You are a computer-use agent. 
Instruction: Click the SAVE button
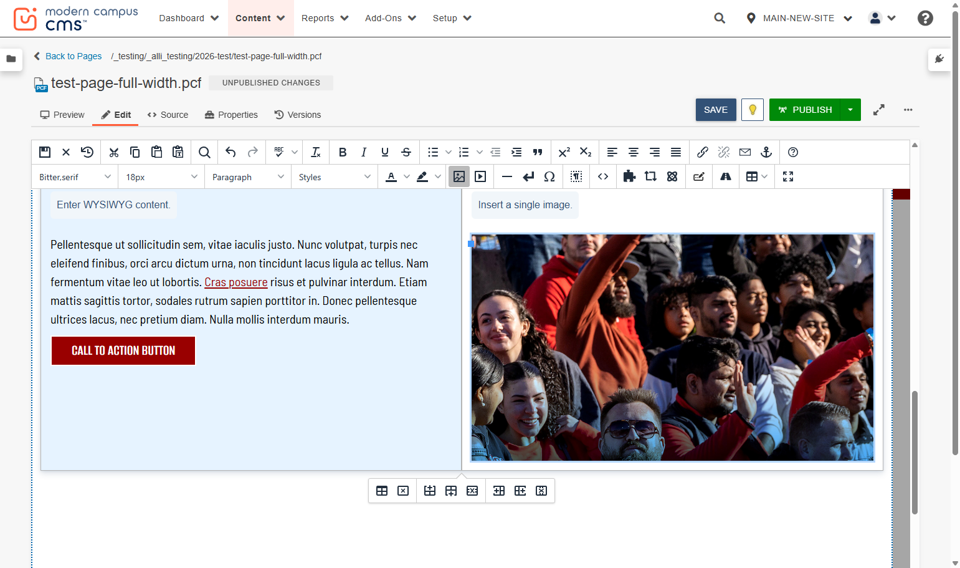point(716,110)
